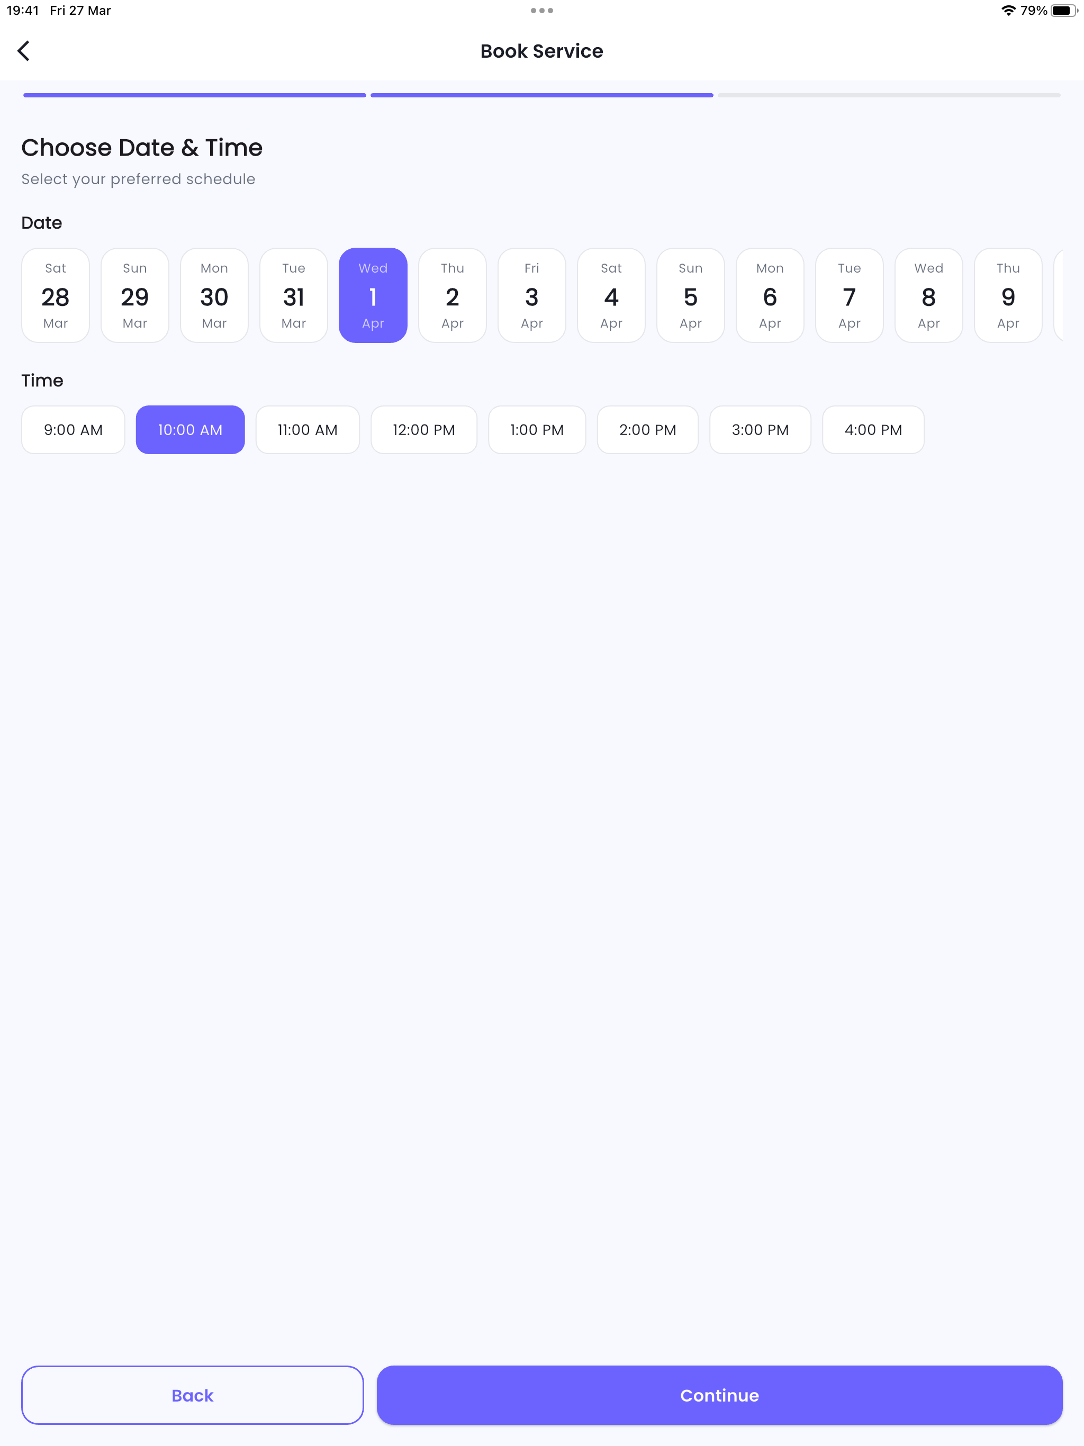1084x1446 pixels.
Task: Choose the 10:00 AM time slot
Action: pyautogui.click(x=190, y=429)
